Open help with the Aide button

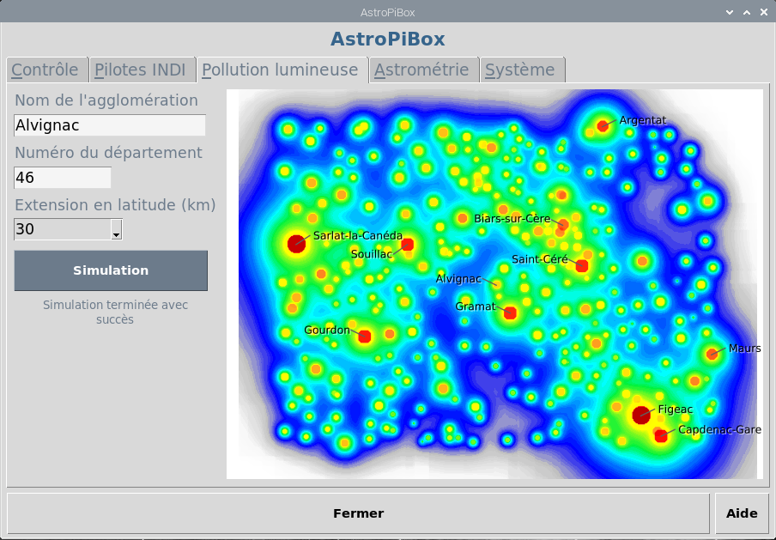[x=742, y=513]
